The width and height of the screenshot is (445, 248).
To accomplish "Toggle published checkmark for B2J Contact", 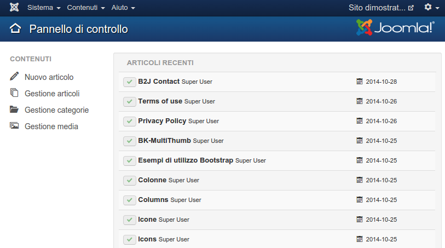I will [129, 82].
